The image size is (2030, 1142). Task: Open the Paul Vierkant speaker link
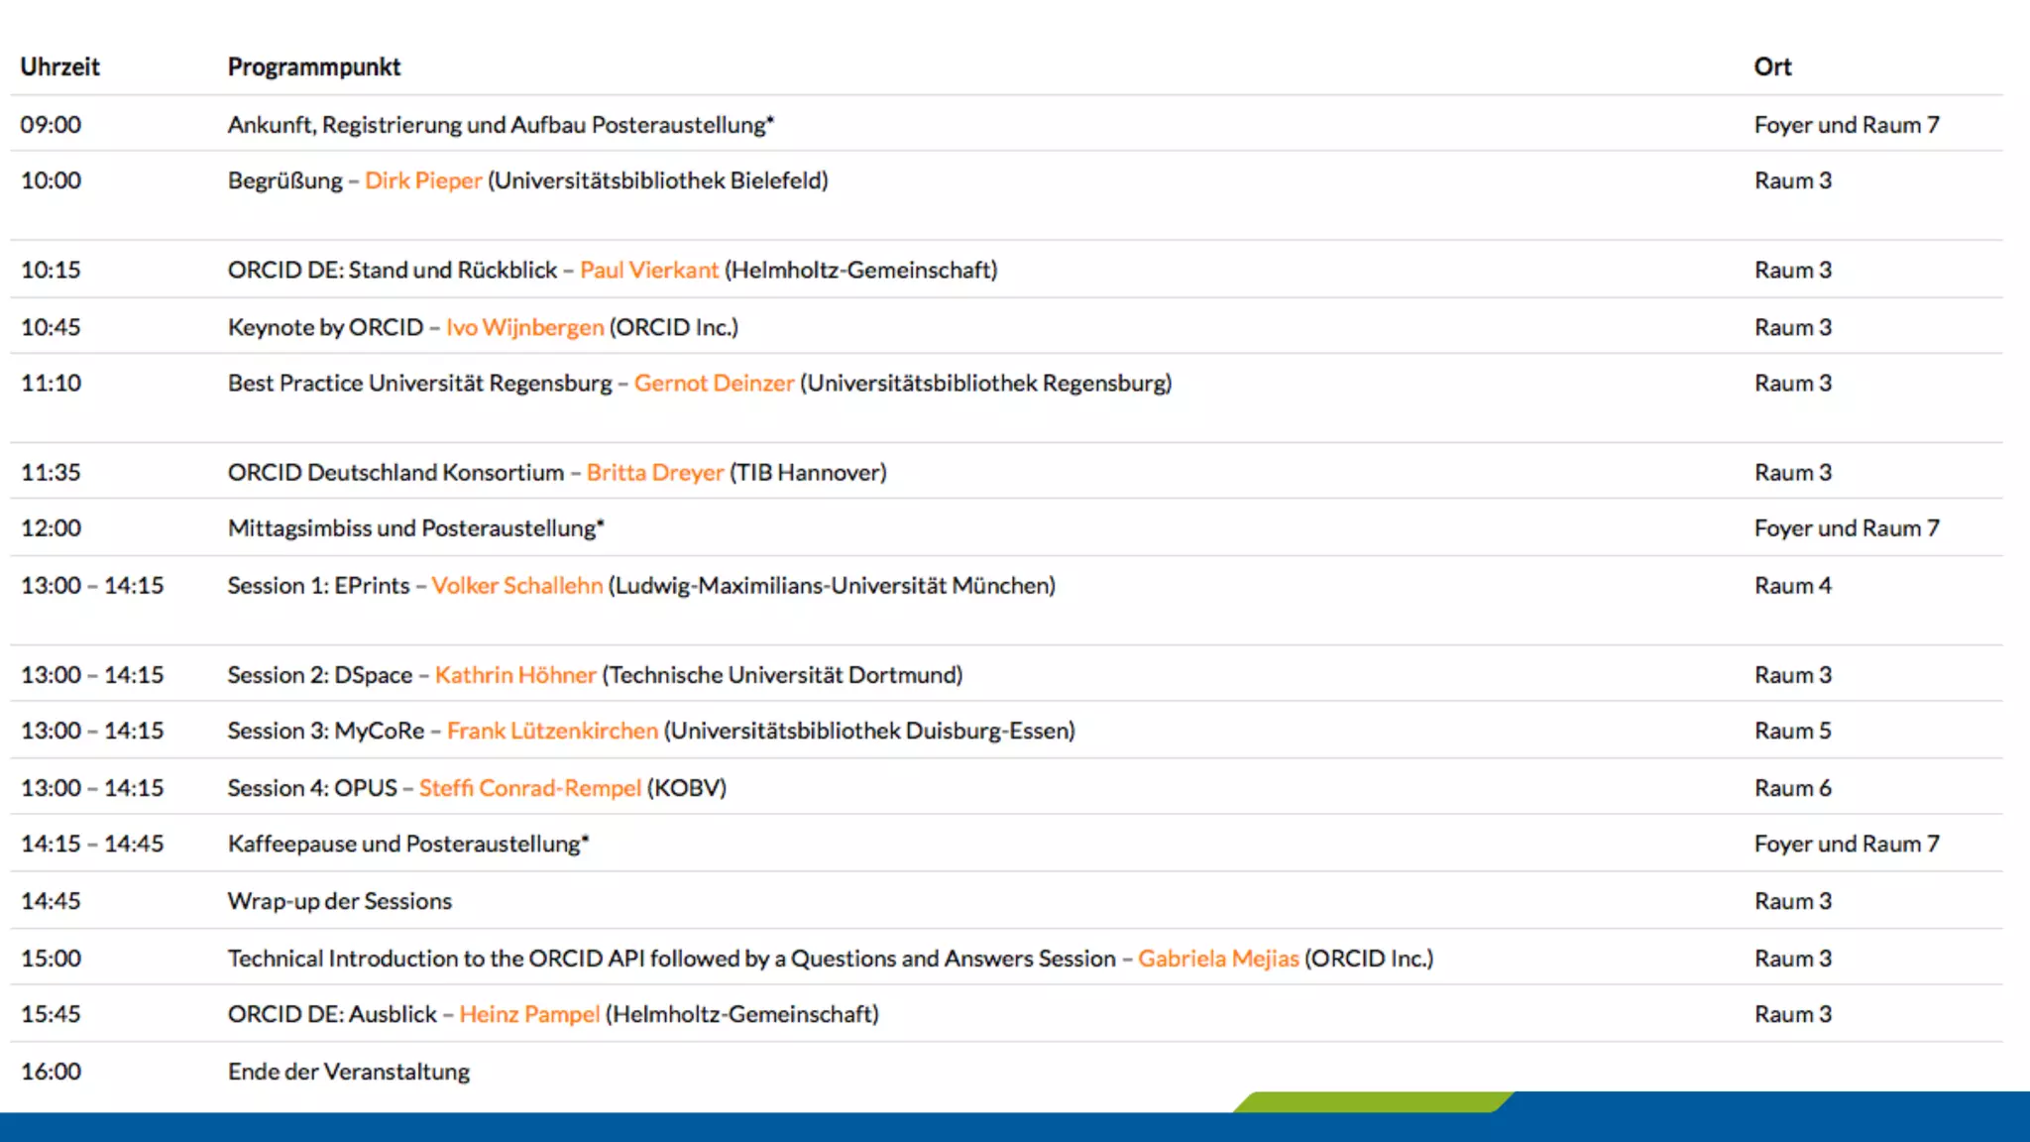point(649,270)
